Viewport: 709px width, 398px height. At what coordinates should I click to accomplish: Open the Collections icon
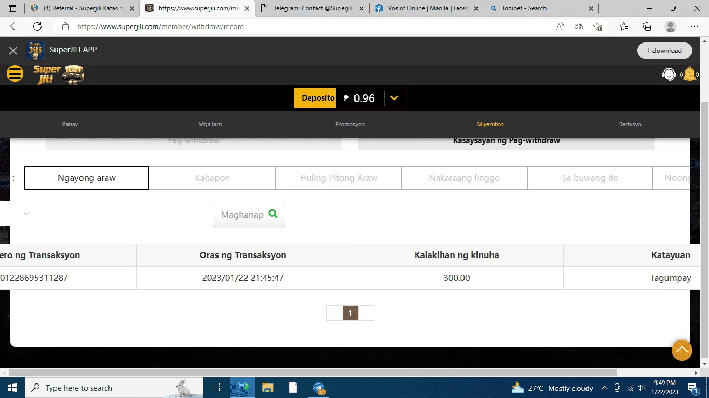[x=647, y=26]
